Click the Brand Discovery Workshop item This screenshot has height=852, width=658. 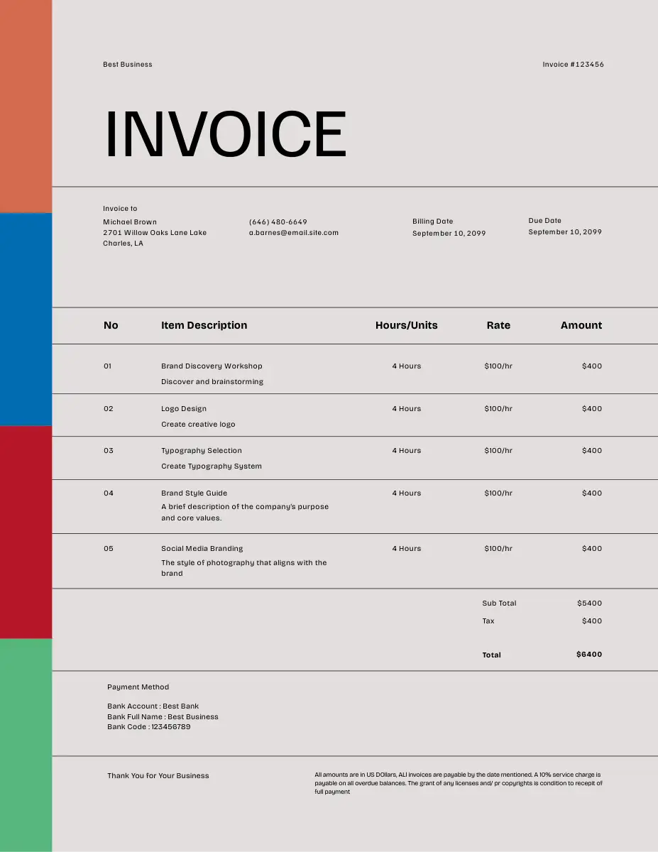coord(212,366)
